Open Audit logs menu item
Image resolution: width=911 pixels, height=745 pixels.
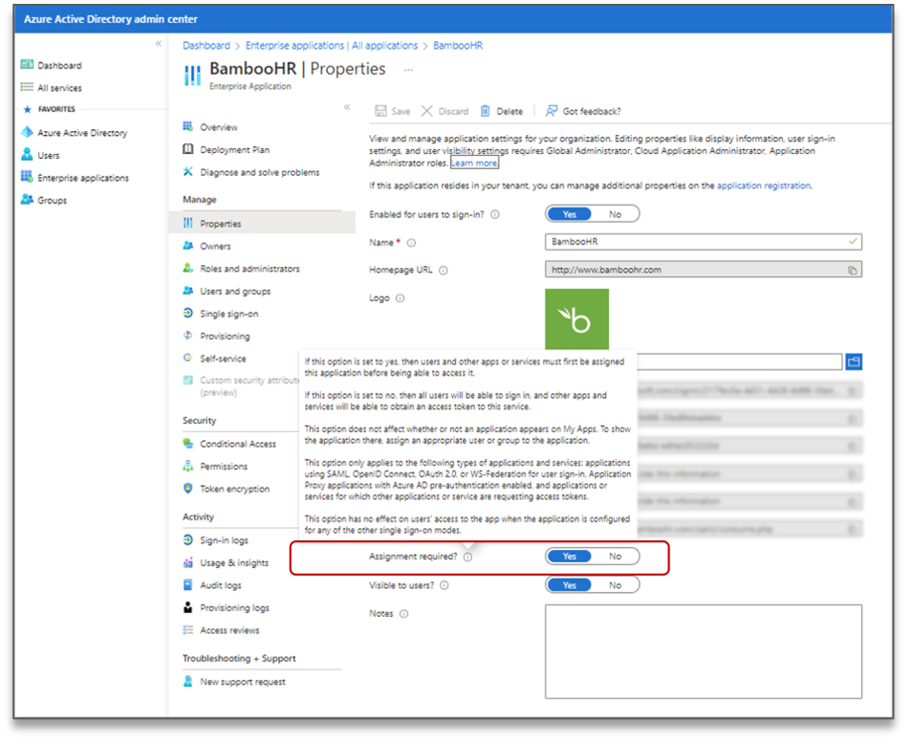point(220,586)
